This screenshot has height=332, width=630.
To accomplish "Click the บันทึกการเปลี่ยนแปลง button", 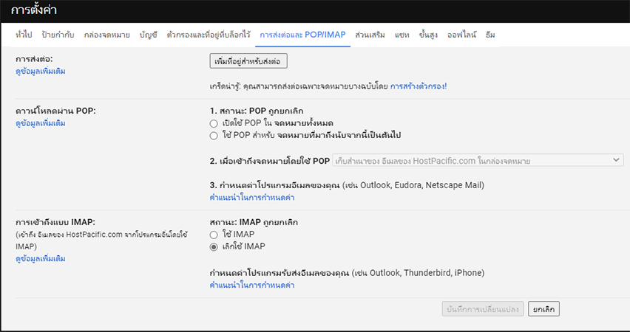I will (483, 309).
